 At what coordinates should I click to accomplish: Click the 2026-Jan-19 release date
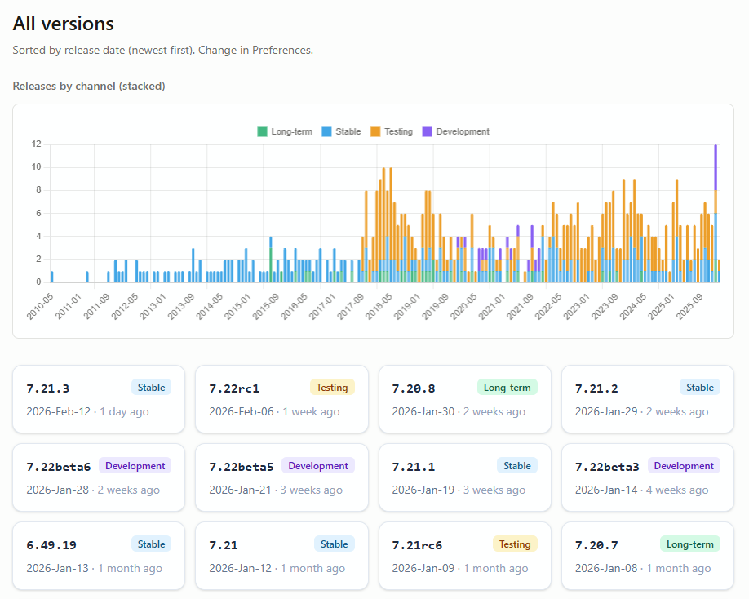tap(423, 490)
